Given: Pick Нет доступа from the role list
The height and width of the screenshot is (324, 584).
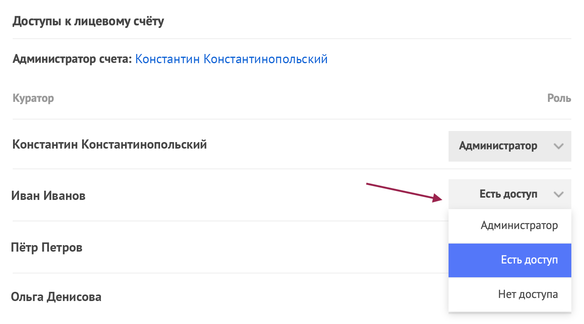Looking at the screenshot, I should 528,294.
